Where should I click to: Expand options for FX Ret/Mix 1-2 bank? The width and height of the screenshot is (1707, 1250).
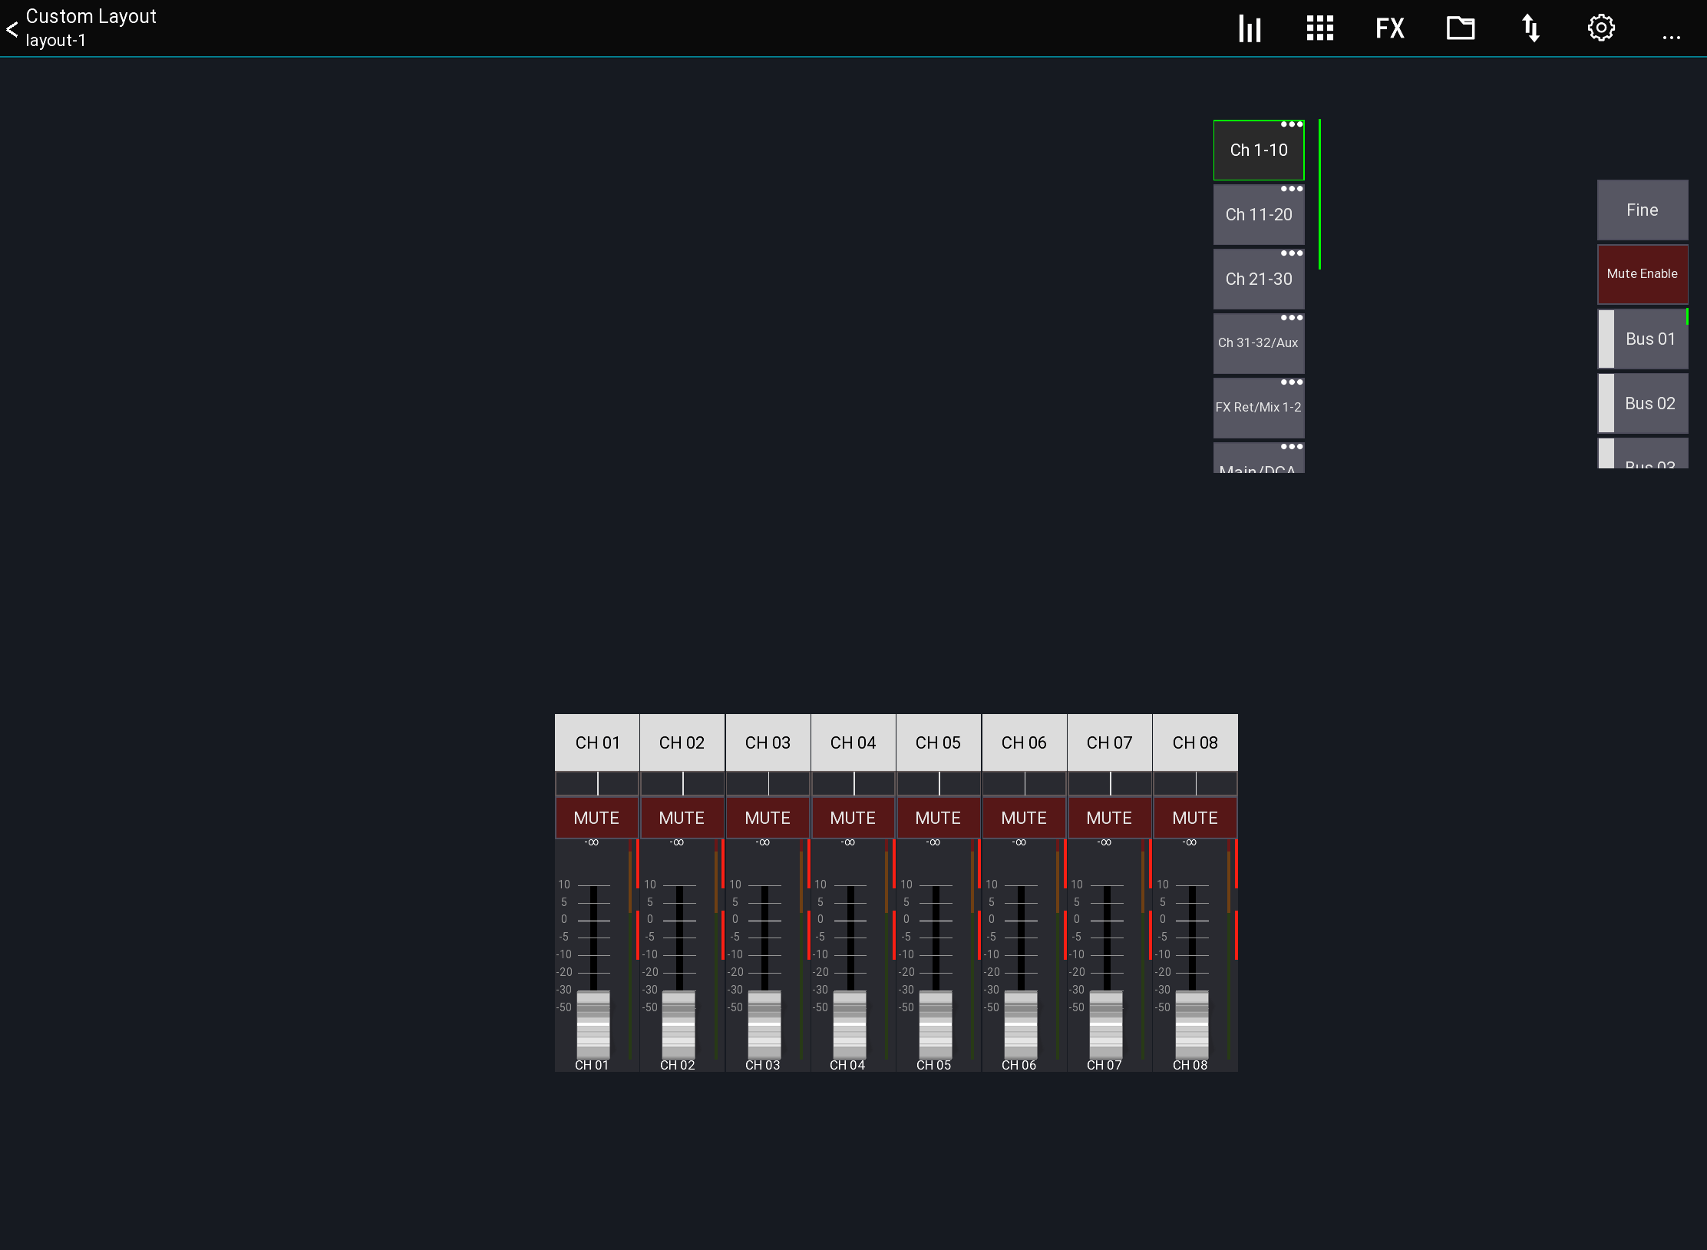[x=1293, y=382]
